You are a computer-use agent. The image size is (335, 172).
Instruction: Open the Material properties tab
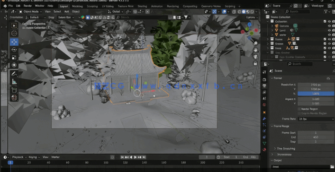click(264, 150)
